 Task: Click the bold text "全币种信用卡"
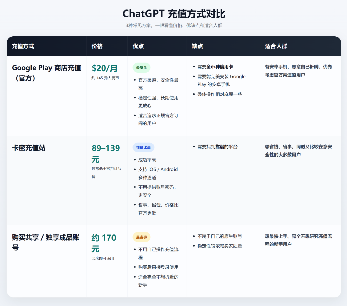(x=220, y=67)
